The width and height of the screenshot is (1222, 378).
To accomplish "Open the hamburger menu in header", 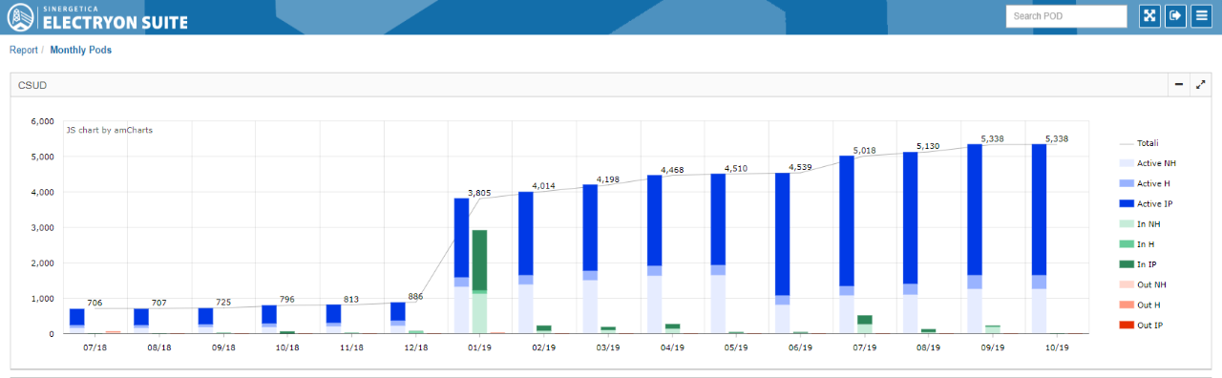I will (1201, 16).
